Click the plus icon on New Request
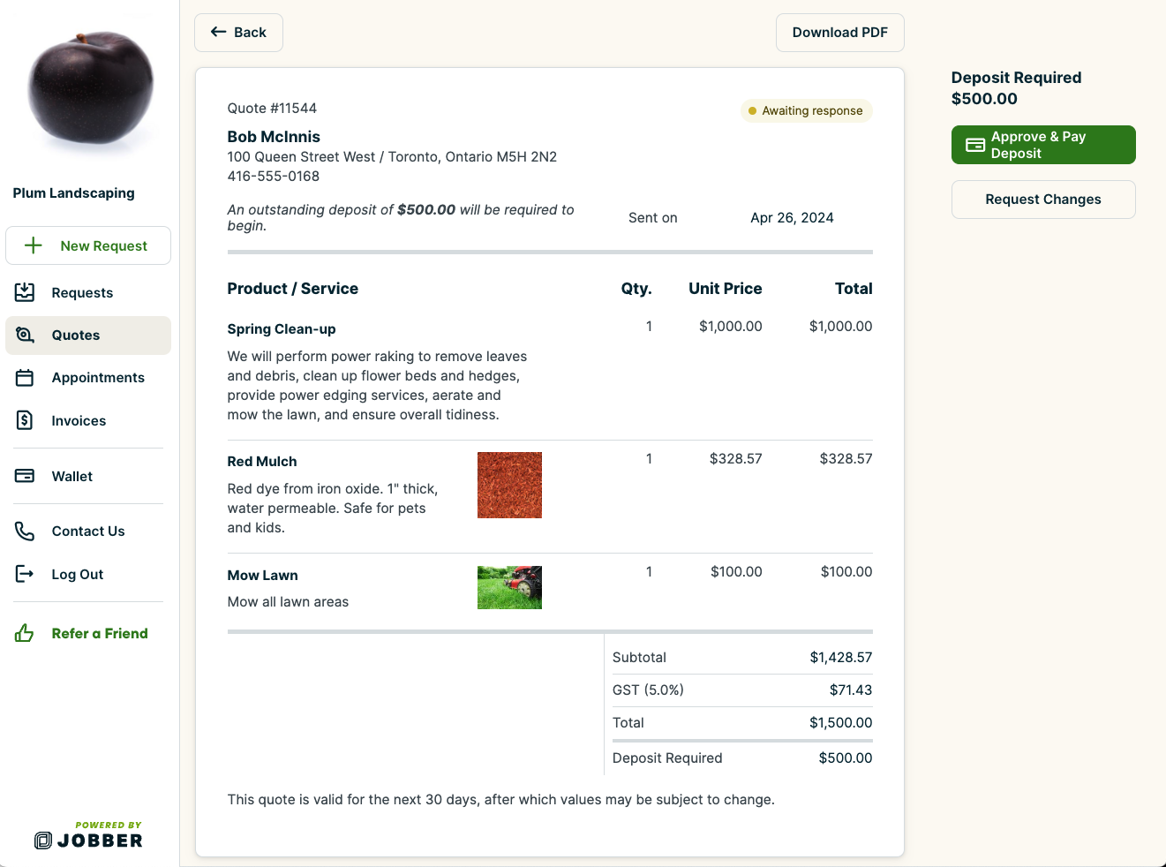The height and width of the screenshot is (867, 1166). (34, 245)
